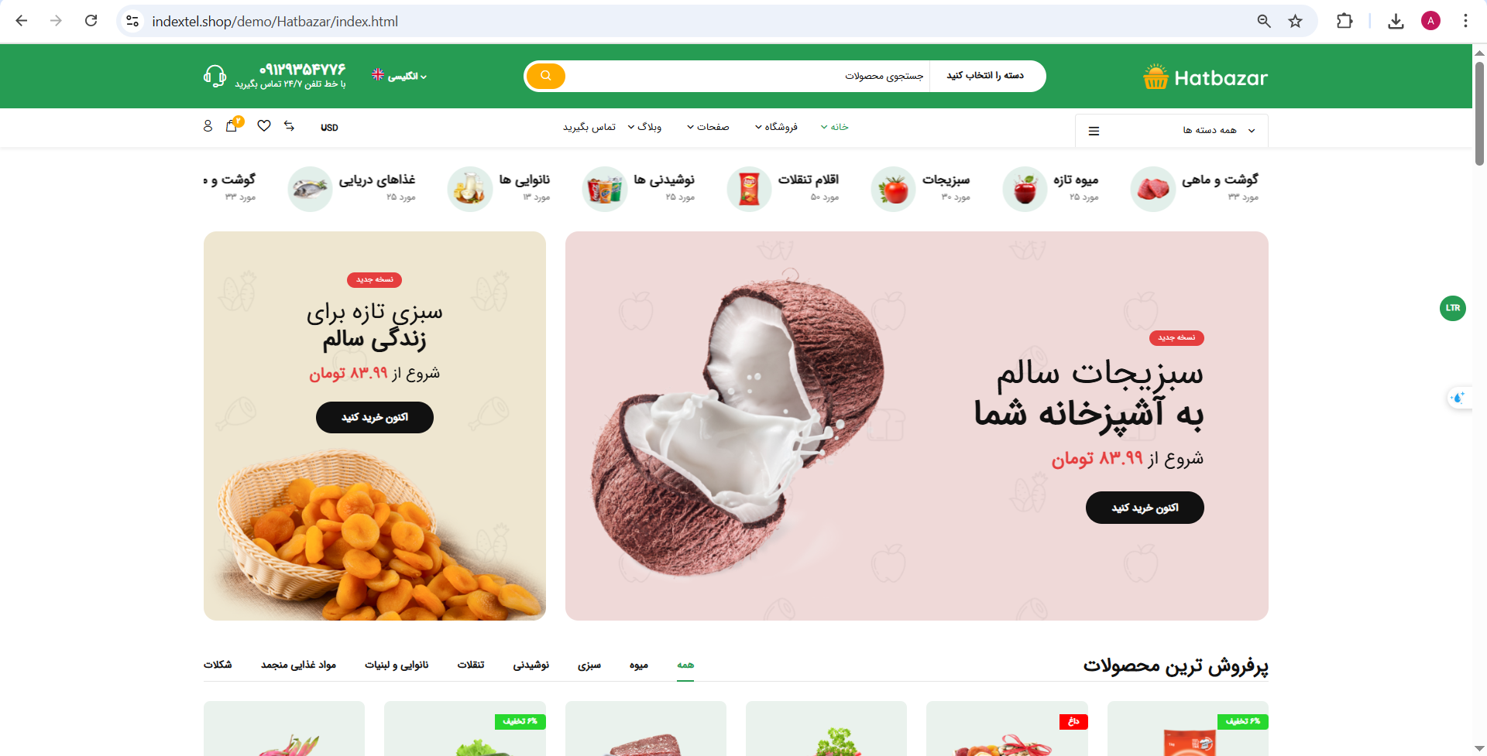The height and width of the screenshot is (756, 1487).
Task: Toggle the green LTR direction button
Action: [x=1452, y=308]
